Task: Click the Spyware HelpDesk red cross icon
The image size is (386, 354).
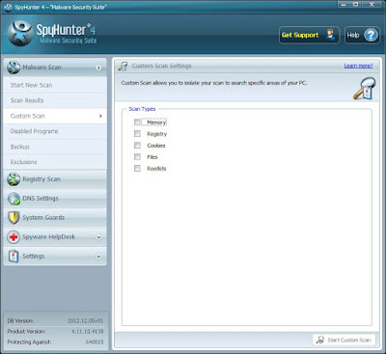Action: 14,237
